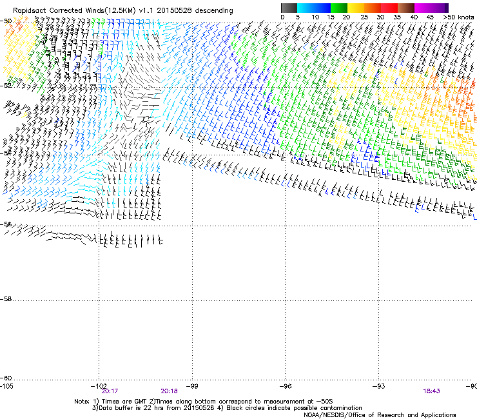Click the -50 latitude axis label

[6, 21]
